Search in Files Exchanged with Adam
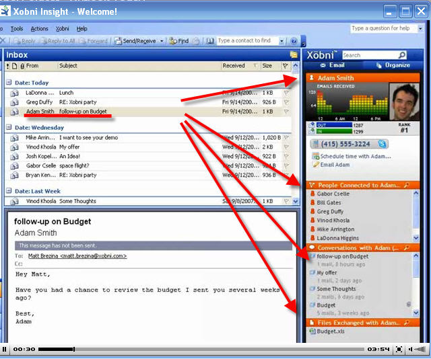The height and width of the screenshot is (359, 431). point(406,323)
